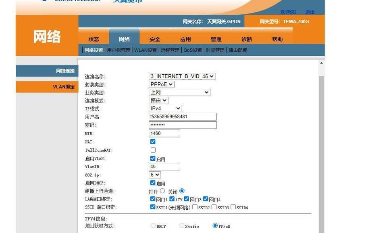Click the VlanID input field
This screenshot has width=368, height=233.
click(164, 167)
